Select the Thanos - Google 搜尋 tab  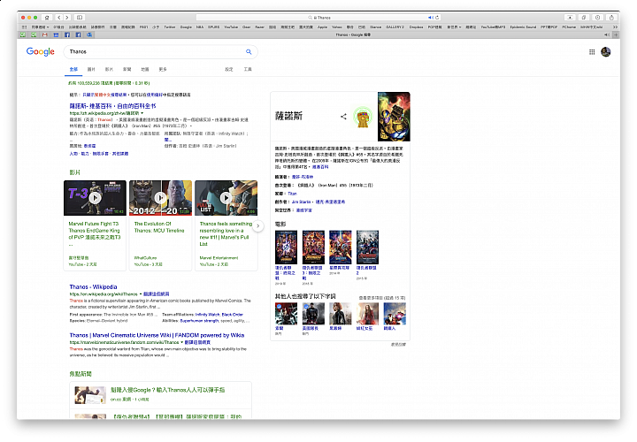coord(353,34)
